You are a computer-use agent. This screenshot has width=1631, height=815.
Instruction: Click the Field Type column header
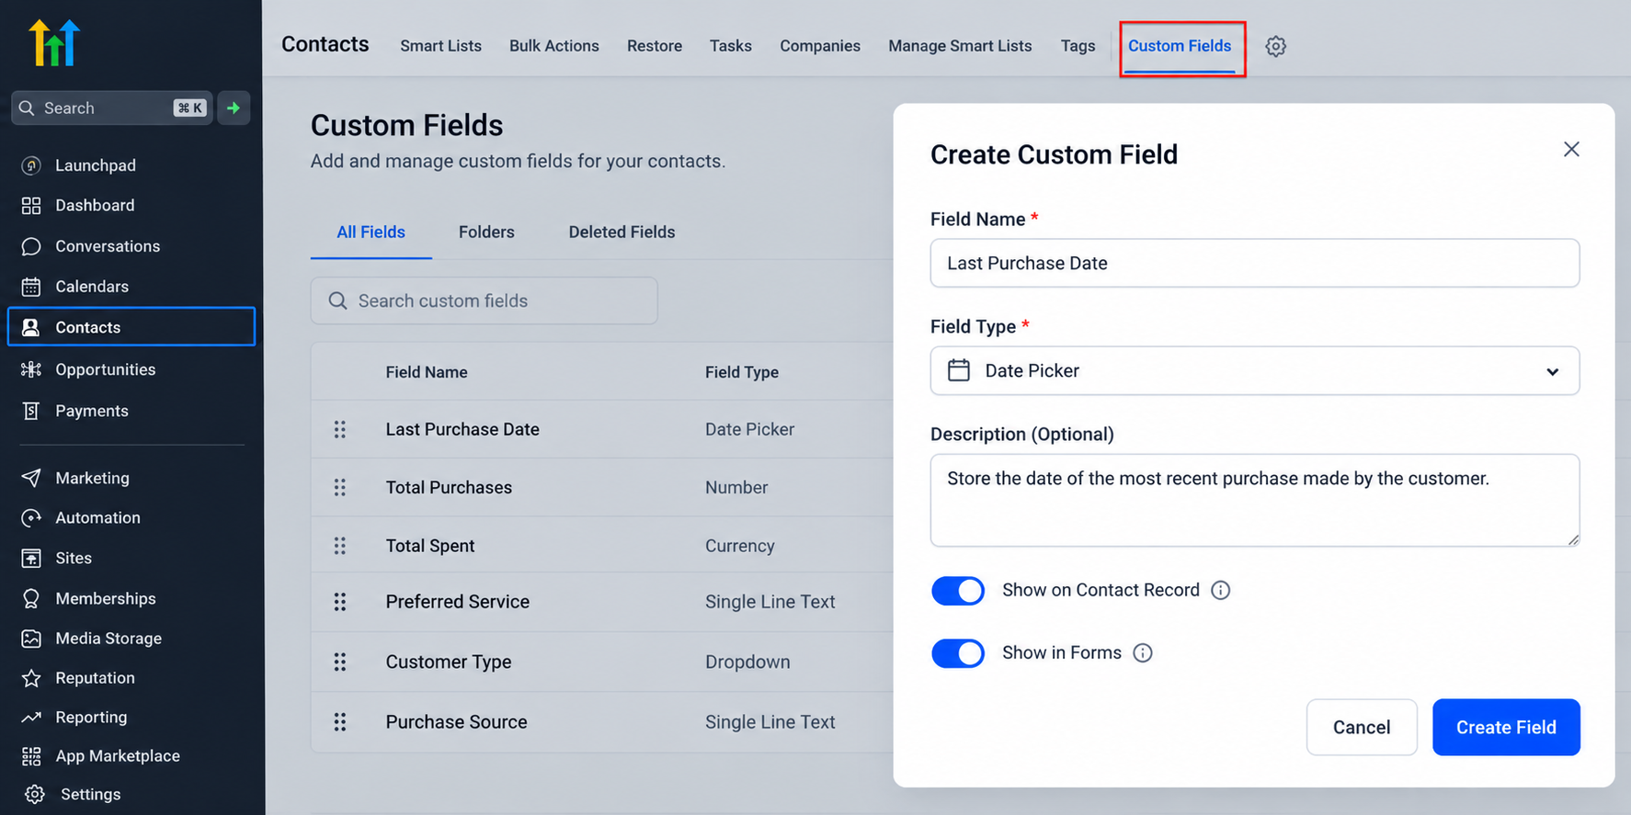tap(742, 372)
